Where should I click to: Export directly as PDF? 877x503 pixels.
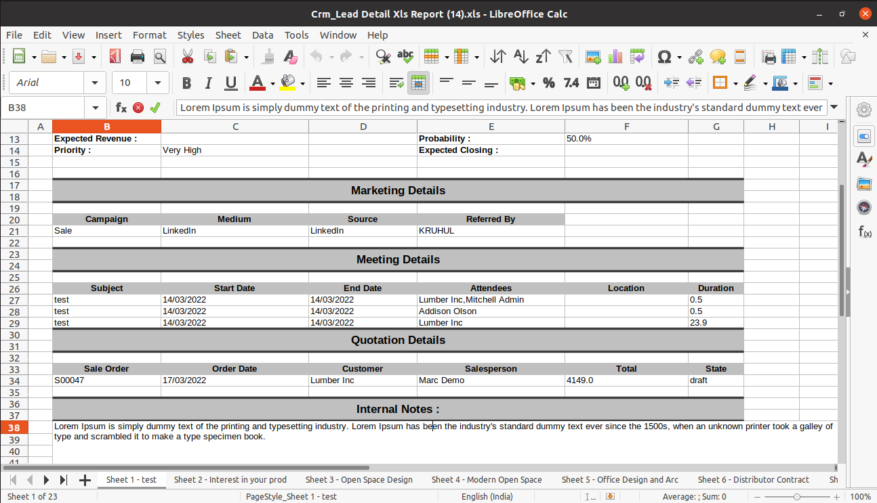[x=115, y=57]
